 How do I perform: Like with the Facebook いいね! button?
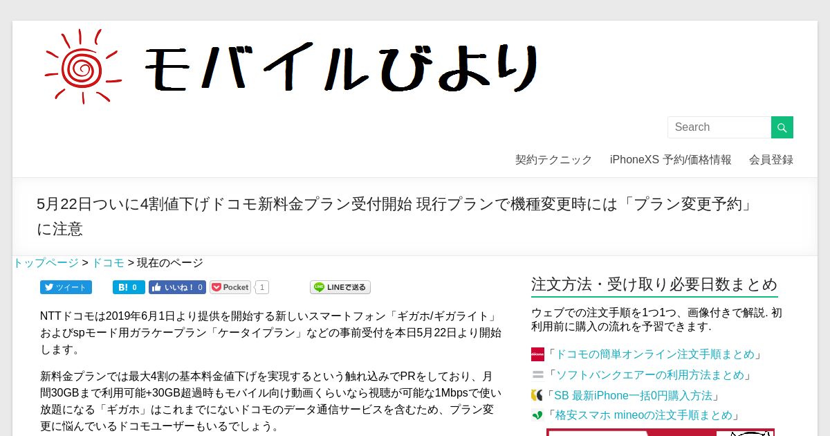pyautogui.click(x=177, y=287)
